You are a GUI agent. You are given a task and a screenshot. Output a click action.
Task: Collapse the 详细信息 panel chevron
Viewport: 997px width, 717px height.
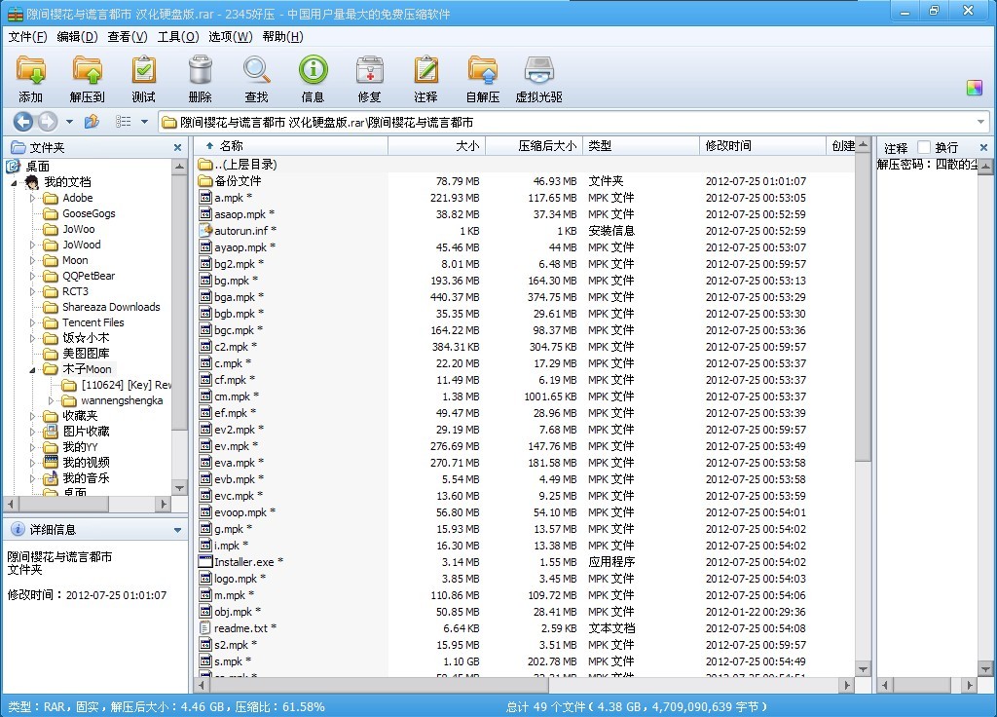177,530
